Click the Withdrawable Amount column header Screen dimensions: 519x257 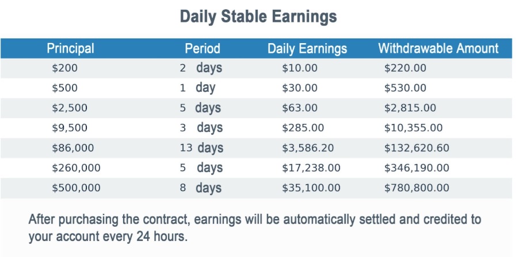click(438, 48)
